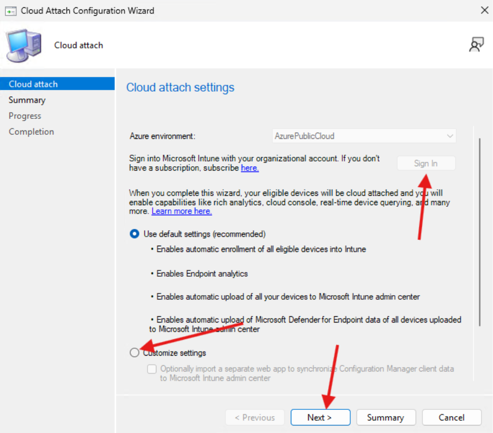Select the Cloud attach step in sidebar
493x433 pixels.
(33, 84)
